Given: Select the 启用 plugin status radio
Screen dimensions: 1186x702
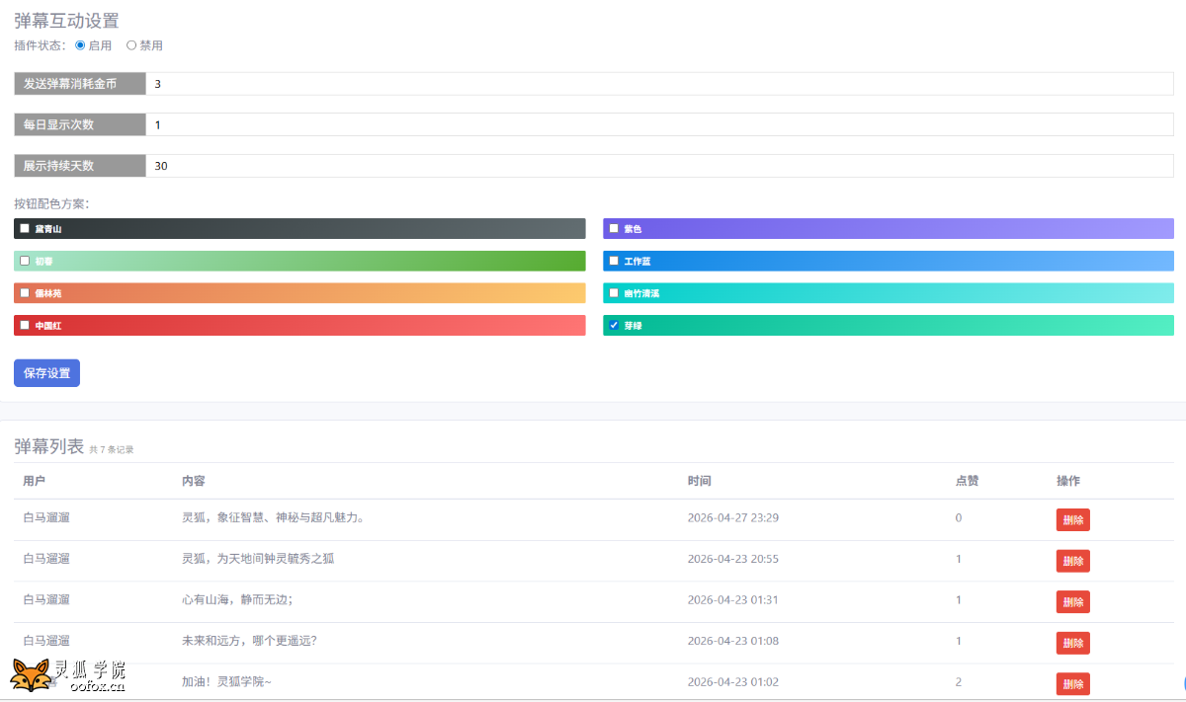Looking at the screenshot, I should coord(81,45).
